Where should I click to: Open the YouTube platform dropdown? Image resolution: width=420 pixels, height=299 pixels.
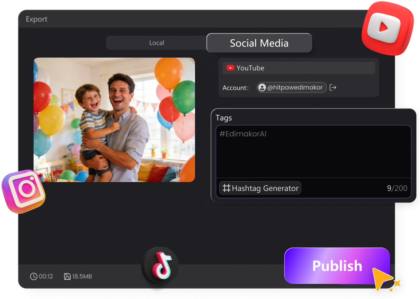click(299, 68)
